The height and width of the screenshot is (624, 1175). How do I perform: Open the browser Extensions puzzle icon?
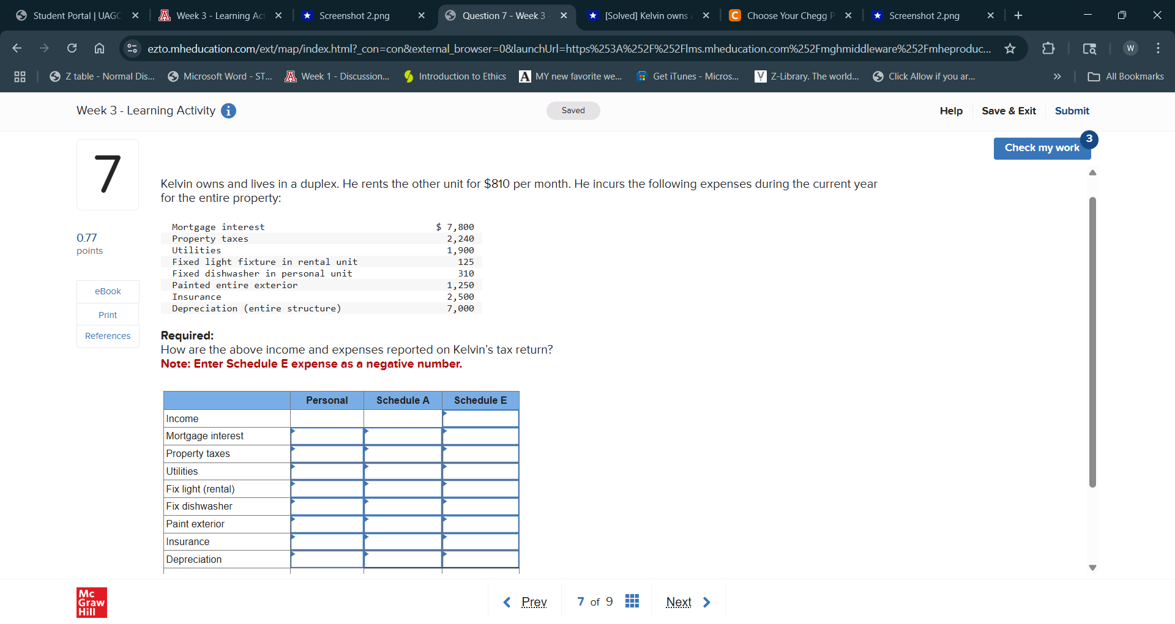click(x=1048, y=48)
